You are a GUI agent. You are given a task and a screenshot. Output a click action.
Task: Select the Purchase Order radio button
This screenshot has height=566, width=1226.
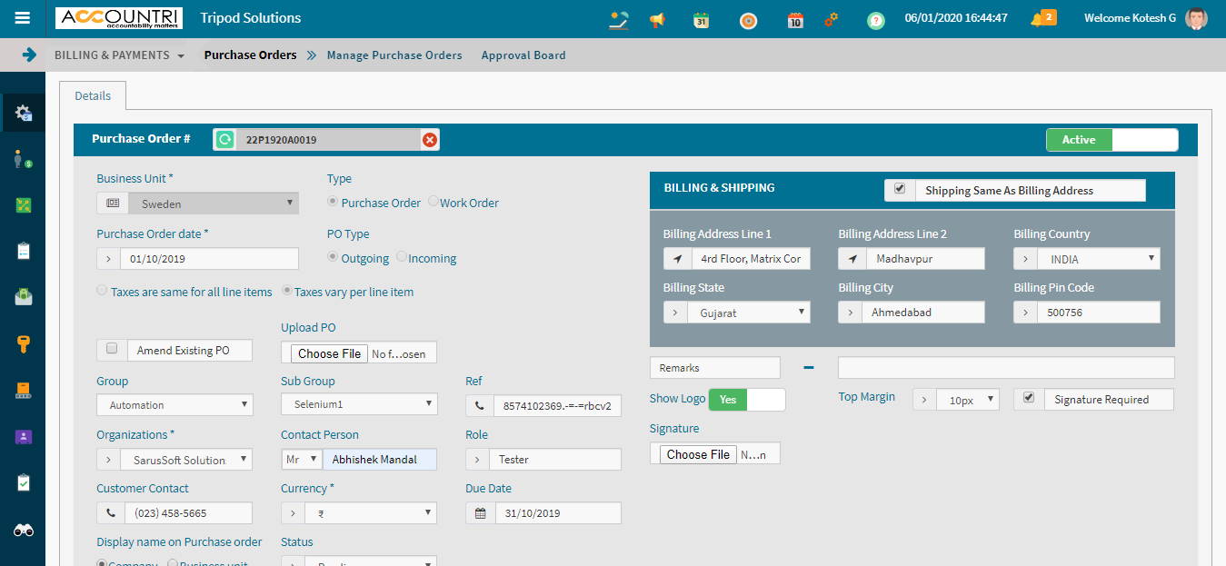coord(334,202)
